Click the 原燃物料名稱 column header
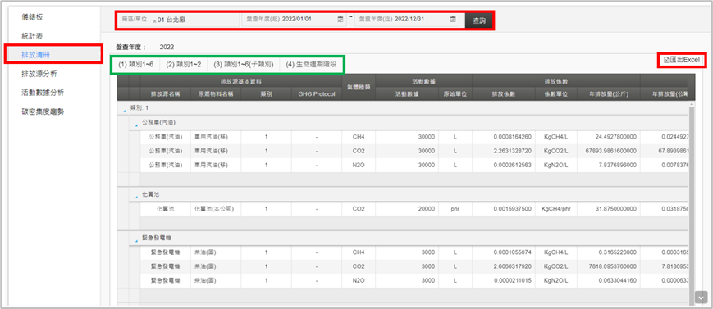The image size is (713, 309). click(216, 94)
